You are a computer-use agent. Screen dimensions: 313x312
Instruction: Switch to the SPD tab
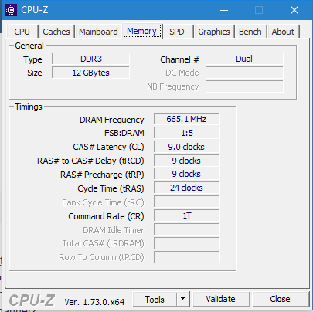(177, 32)
